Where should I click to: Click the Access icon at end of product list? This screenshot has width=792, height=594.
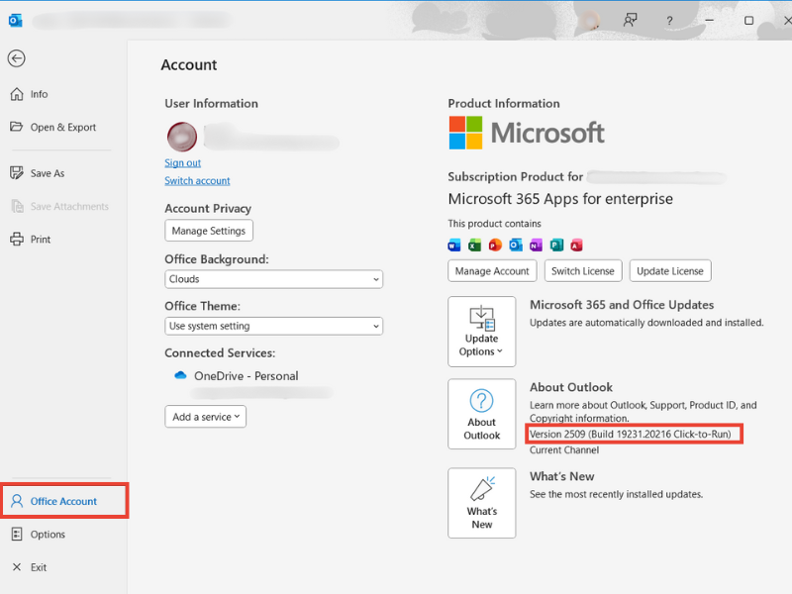coord(576,244)
